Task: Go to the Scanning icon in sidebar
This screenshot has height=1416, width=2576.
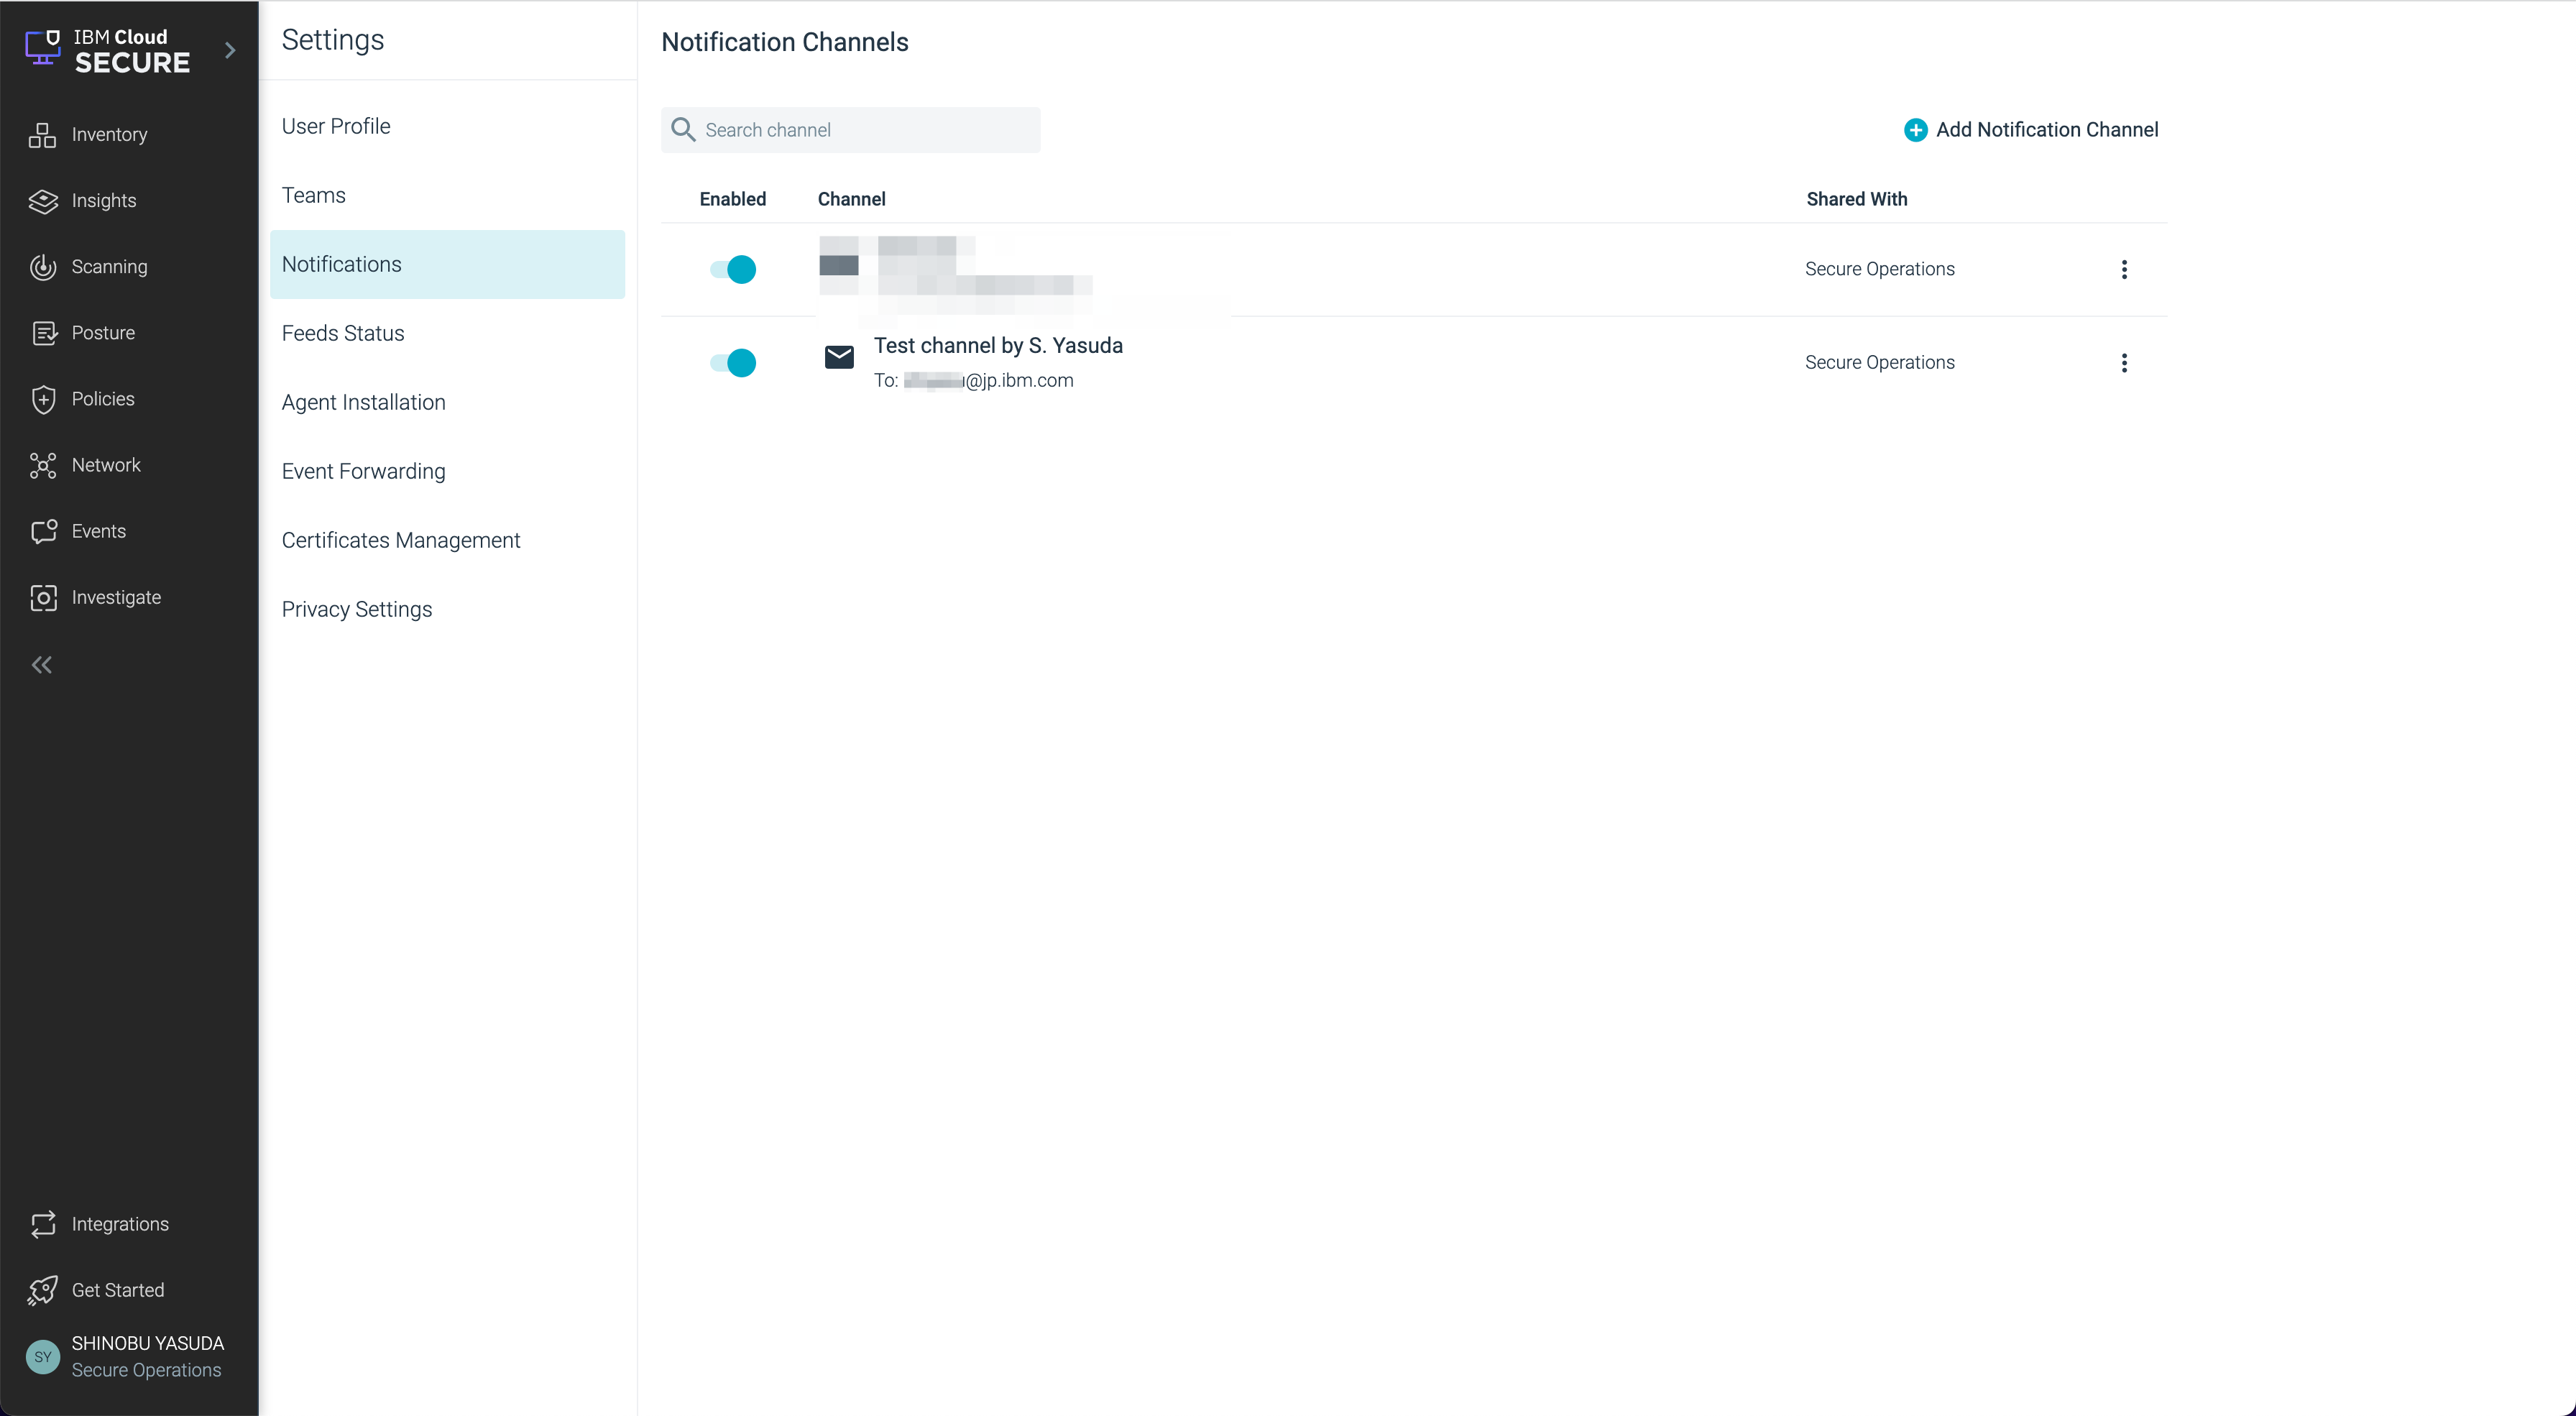Action: (x=42, y=267)
